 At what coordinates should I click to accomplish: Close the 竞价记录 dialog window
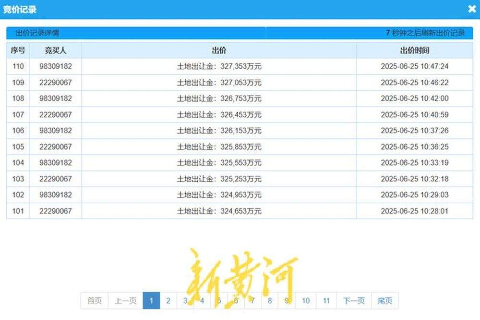coord(471,9)
